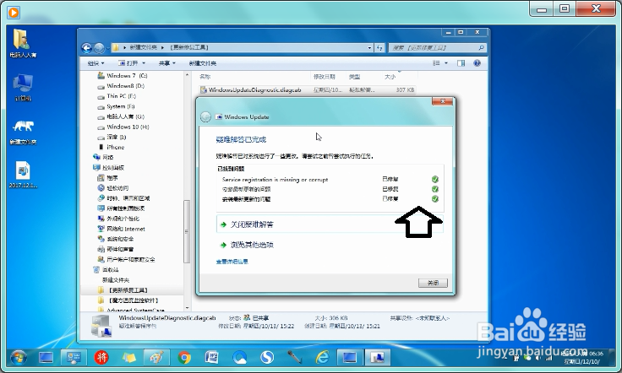Open Google Chrome from the taskbar
622x373 pixels.
(x=184, y=358)
